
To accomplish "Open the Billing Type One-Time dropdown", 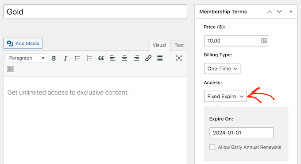I will click(x=222, y=68).
